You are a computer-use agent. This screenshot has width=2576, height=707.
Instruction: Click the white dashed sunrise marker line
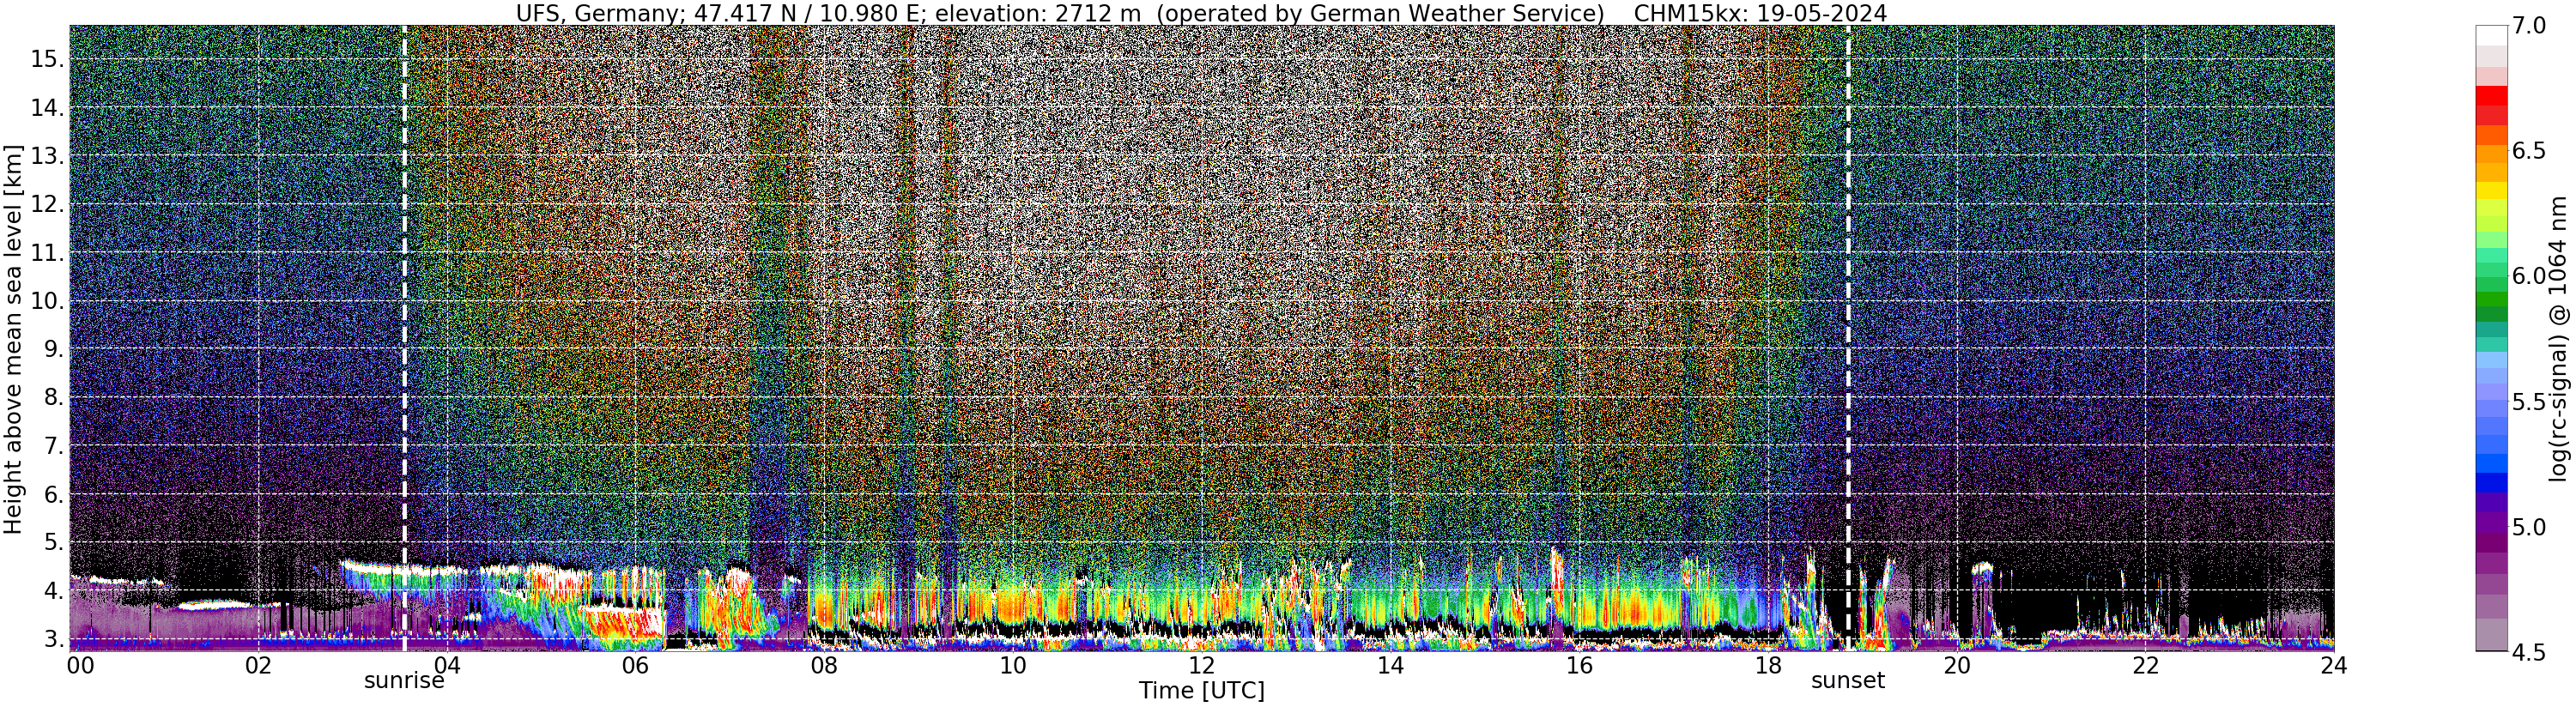[404, 338]
